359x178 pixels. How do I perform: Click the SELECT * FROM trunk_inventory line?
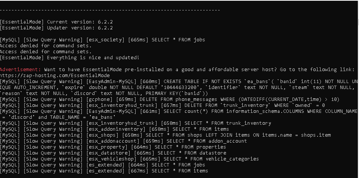136,123
